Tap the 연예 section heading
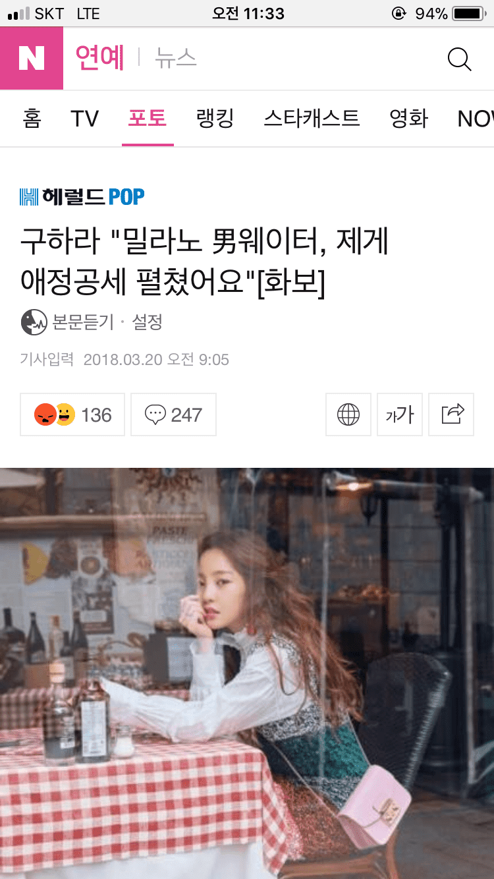Image resolution: width=494 pixels, height=879 pixels. [100, 58]
